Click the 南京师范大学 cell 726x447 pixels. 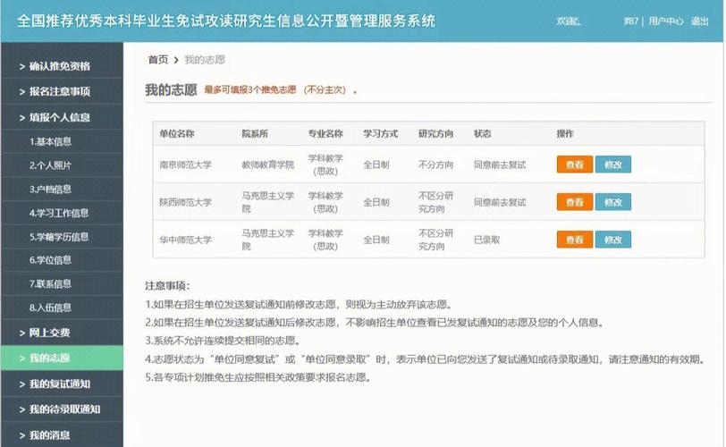click(186, 164)
